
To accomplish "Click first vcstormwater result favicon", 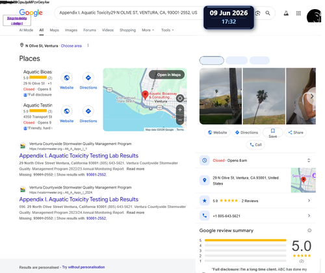I will tap(23, 146).
